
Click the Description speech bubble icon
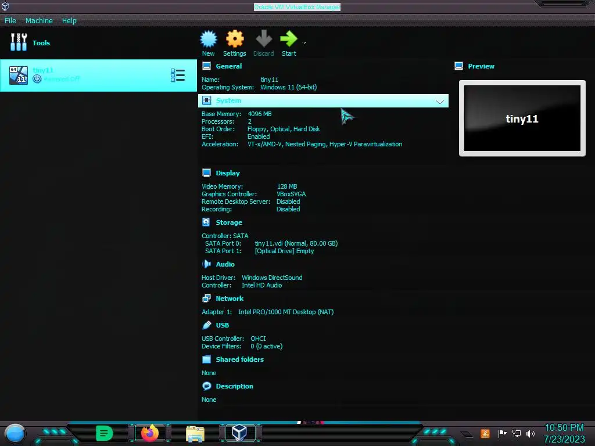[x=206, y=386]
